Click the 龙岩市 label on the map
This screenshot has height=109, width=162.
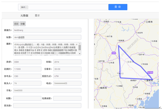coord(130,62)
